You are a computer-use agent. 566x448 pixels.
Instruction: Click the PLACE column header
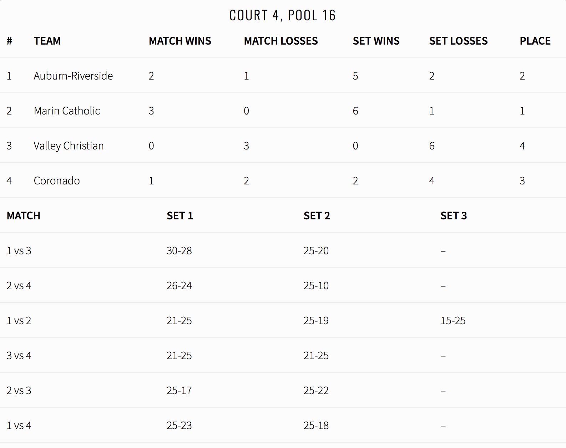[x=535, y=41]
